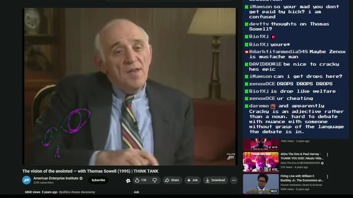Click the music artist badge next to MEANINGWAVE

(x=322, y=163)
